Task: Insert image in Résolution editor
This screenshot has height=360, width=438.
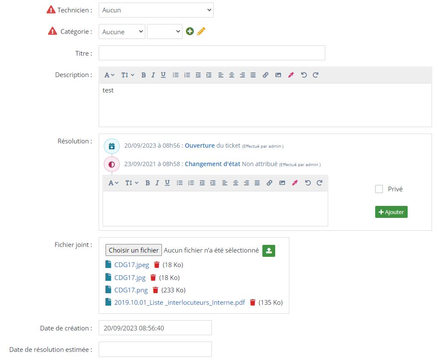Action: point(282,183)
